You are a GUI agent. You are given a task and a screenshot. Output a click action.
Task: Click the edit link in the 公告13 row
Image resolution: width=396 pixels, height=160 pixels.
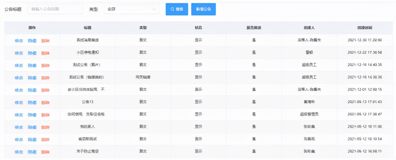(19, 102)
